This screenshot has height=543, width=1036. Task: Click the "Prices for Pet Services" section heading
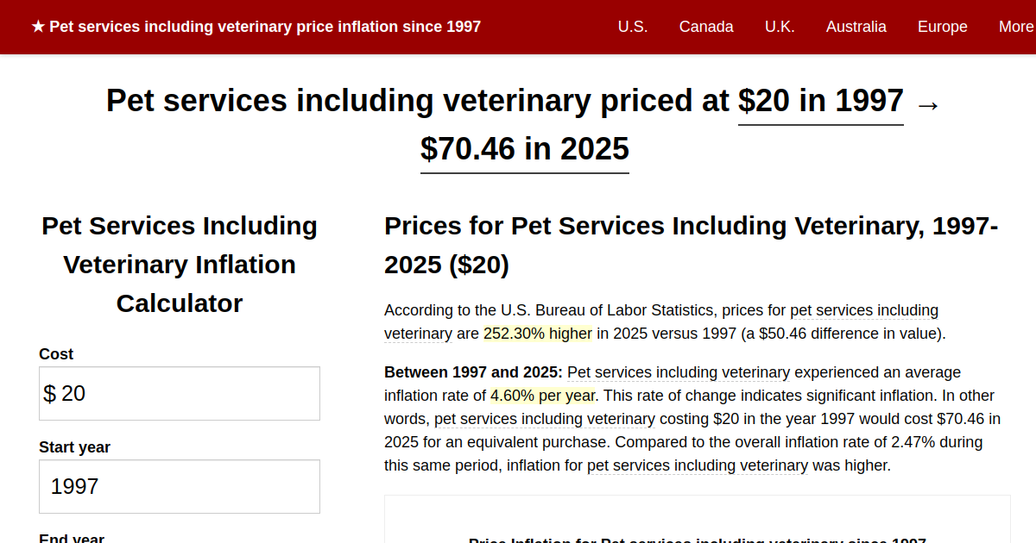coord(691,245)
